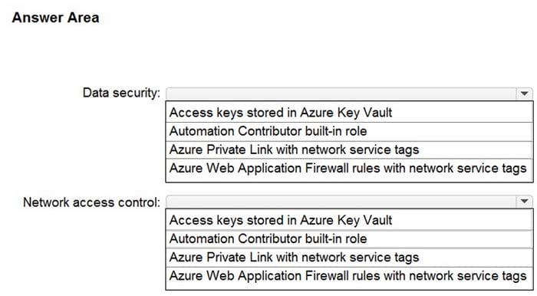Click the Data security label
537x296 pixels.
click(x=121, y=93)
